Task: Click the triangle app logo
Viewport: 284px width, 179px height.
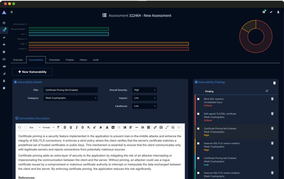Action: [4, 12]
